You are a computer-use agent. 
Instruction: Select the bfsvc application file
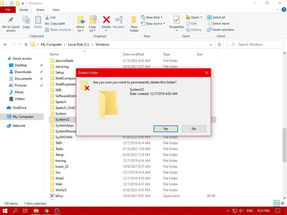59,196
